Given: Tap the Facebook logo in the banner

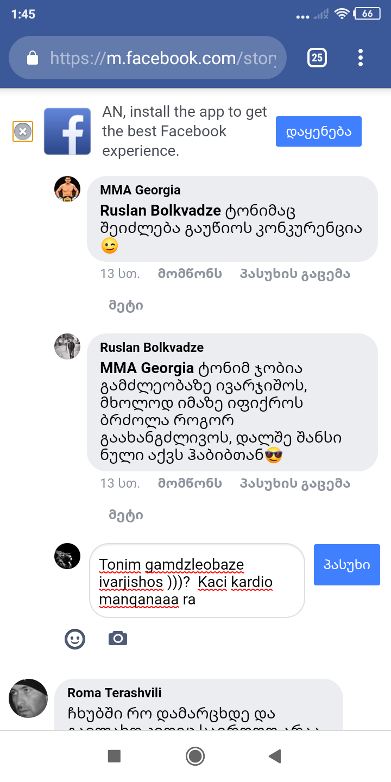Looking at the screenshot, I should point(67,131).
